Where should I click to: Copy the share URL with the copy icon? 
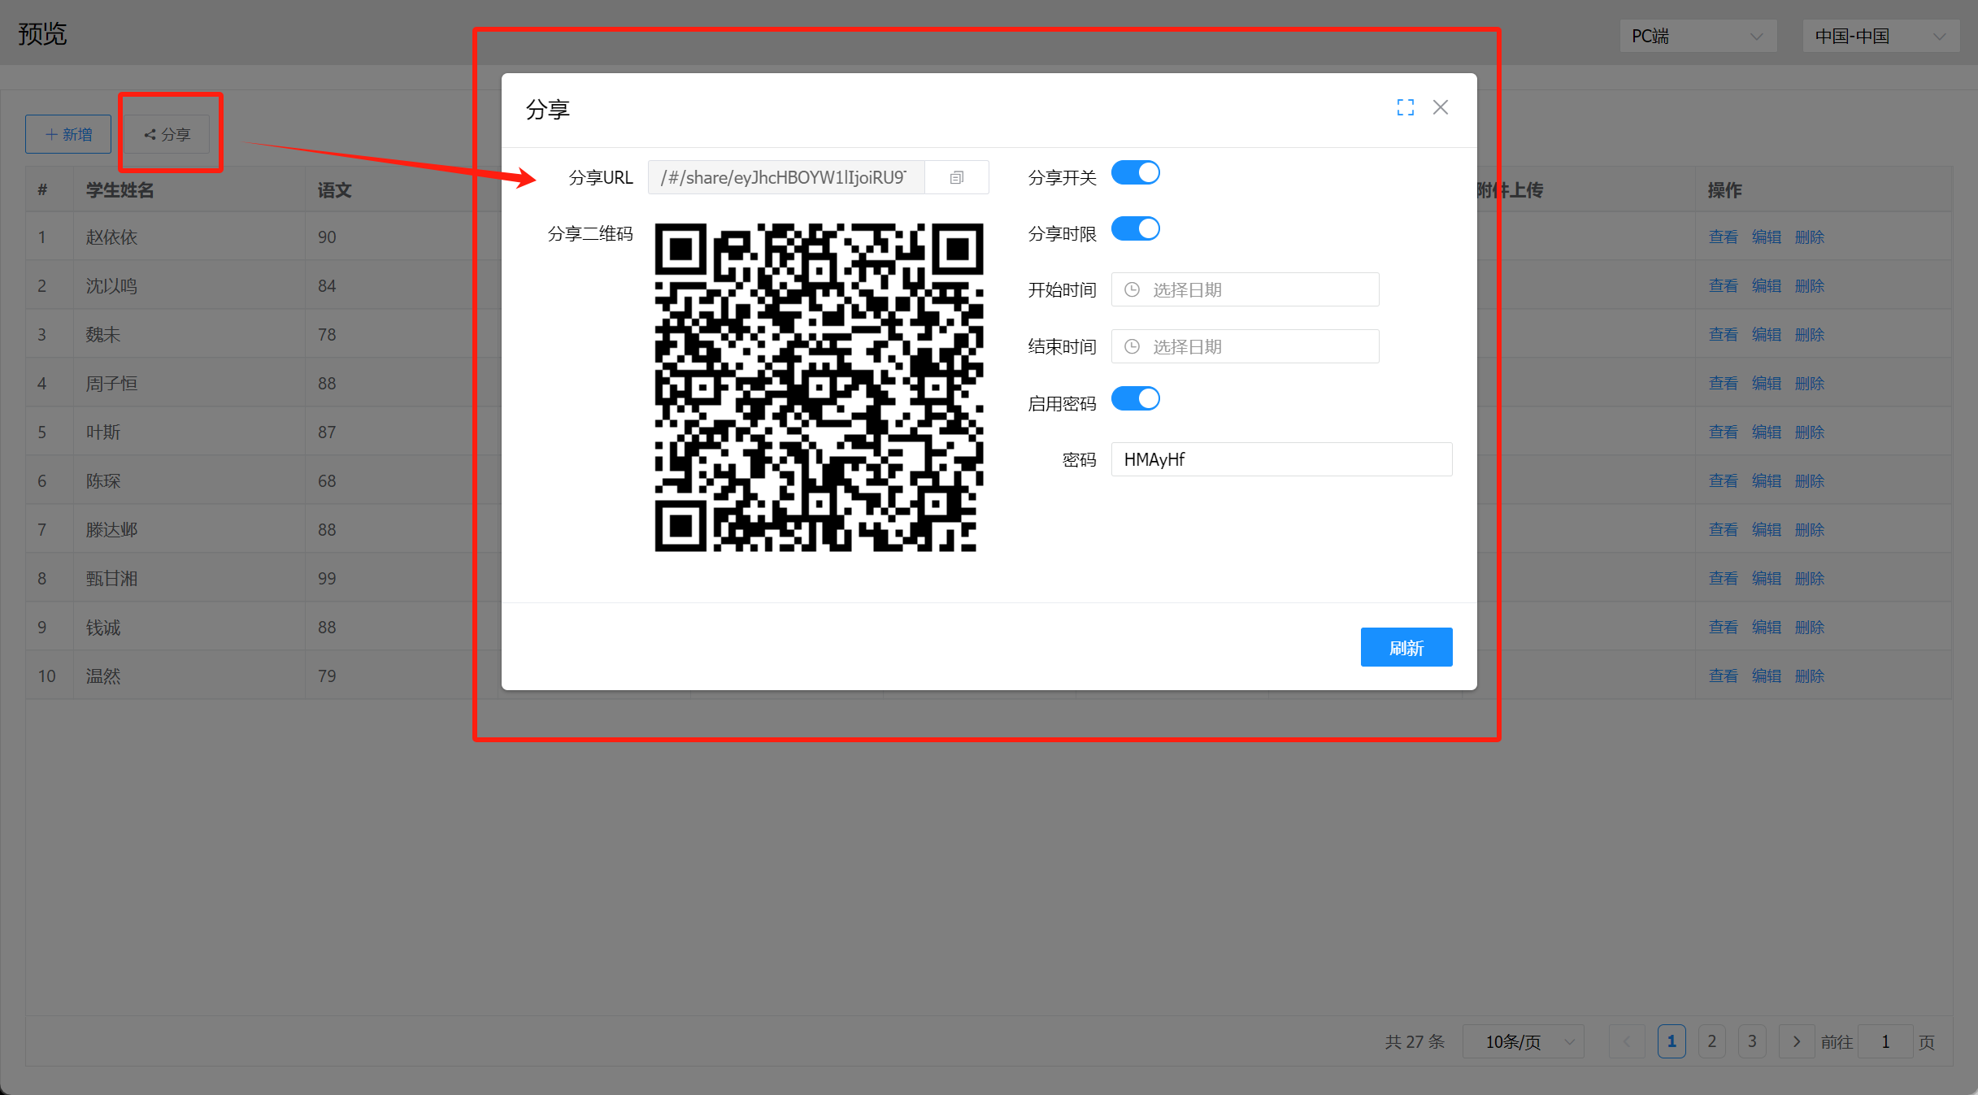pyautogui.click(x=956, y=177)
